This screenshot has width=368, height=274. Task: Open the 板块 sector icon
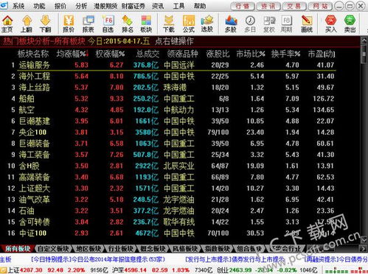point(146,24)
